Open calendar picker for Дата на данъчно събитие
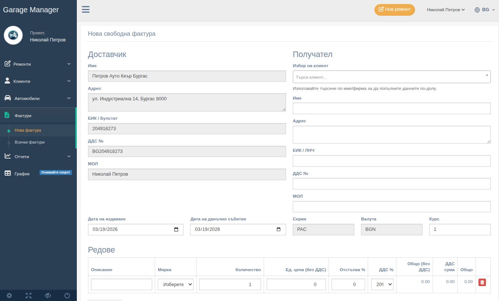Screen dimensions: 499x301 point(279,229)
